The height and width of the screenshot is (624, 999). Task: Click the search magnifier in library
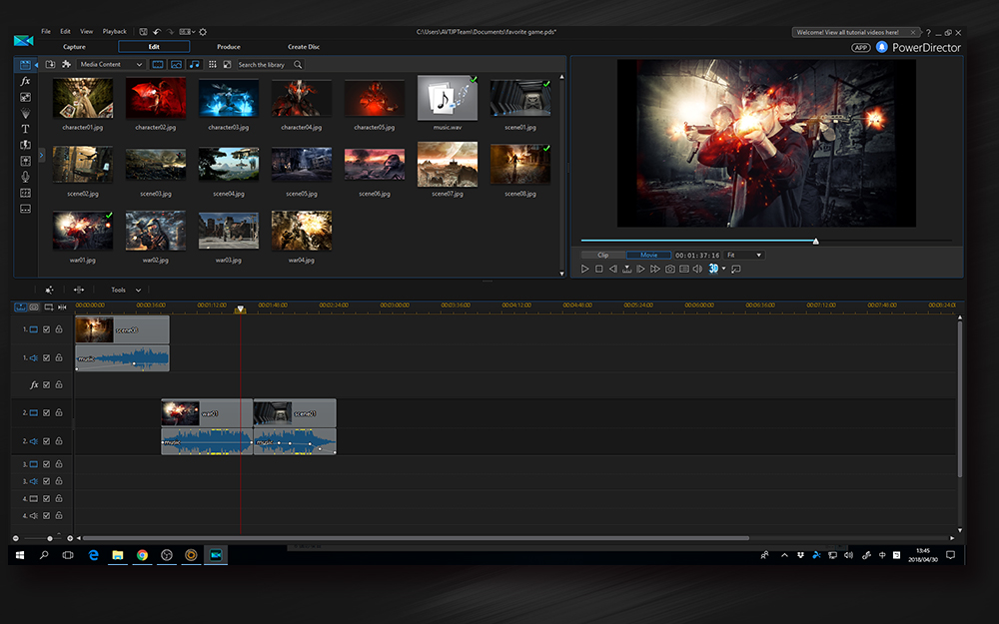(298, 64)
